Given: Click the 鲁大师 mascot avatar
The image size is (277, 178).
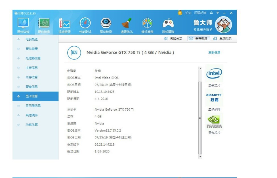Looking at the screenshot, I should (x=223, y=24).
